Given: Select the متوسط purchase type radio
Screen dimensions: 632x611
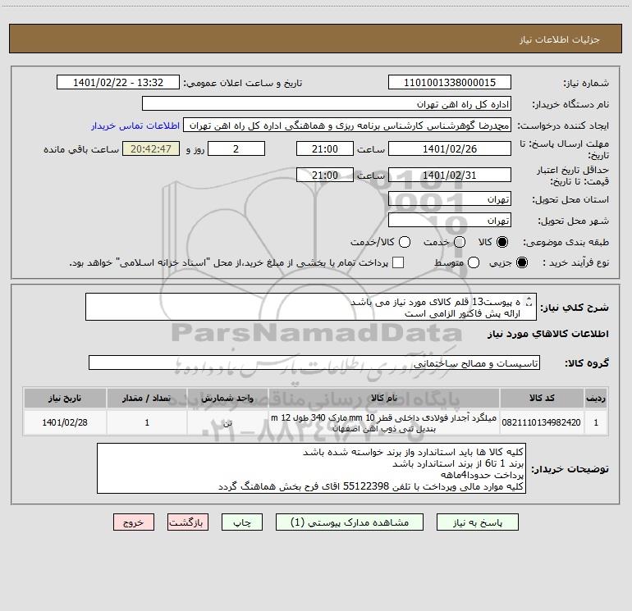Looking at the screenshot, I should click(x=474, y=262).
